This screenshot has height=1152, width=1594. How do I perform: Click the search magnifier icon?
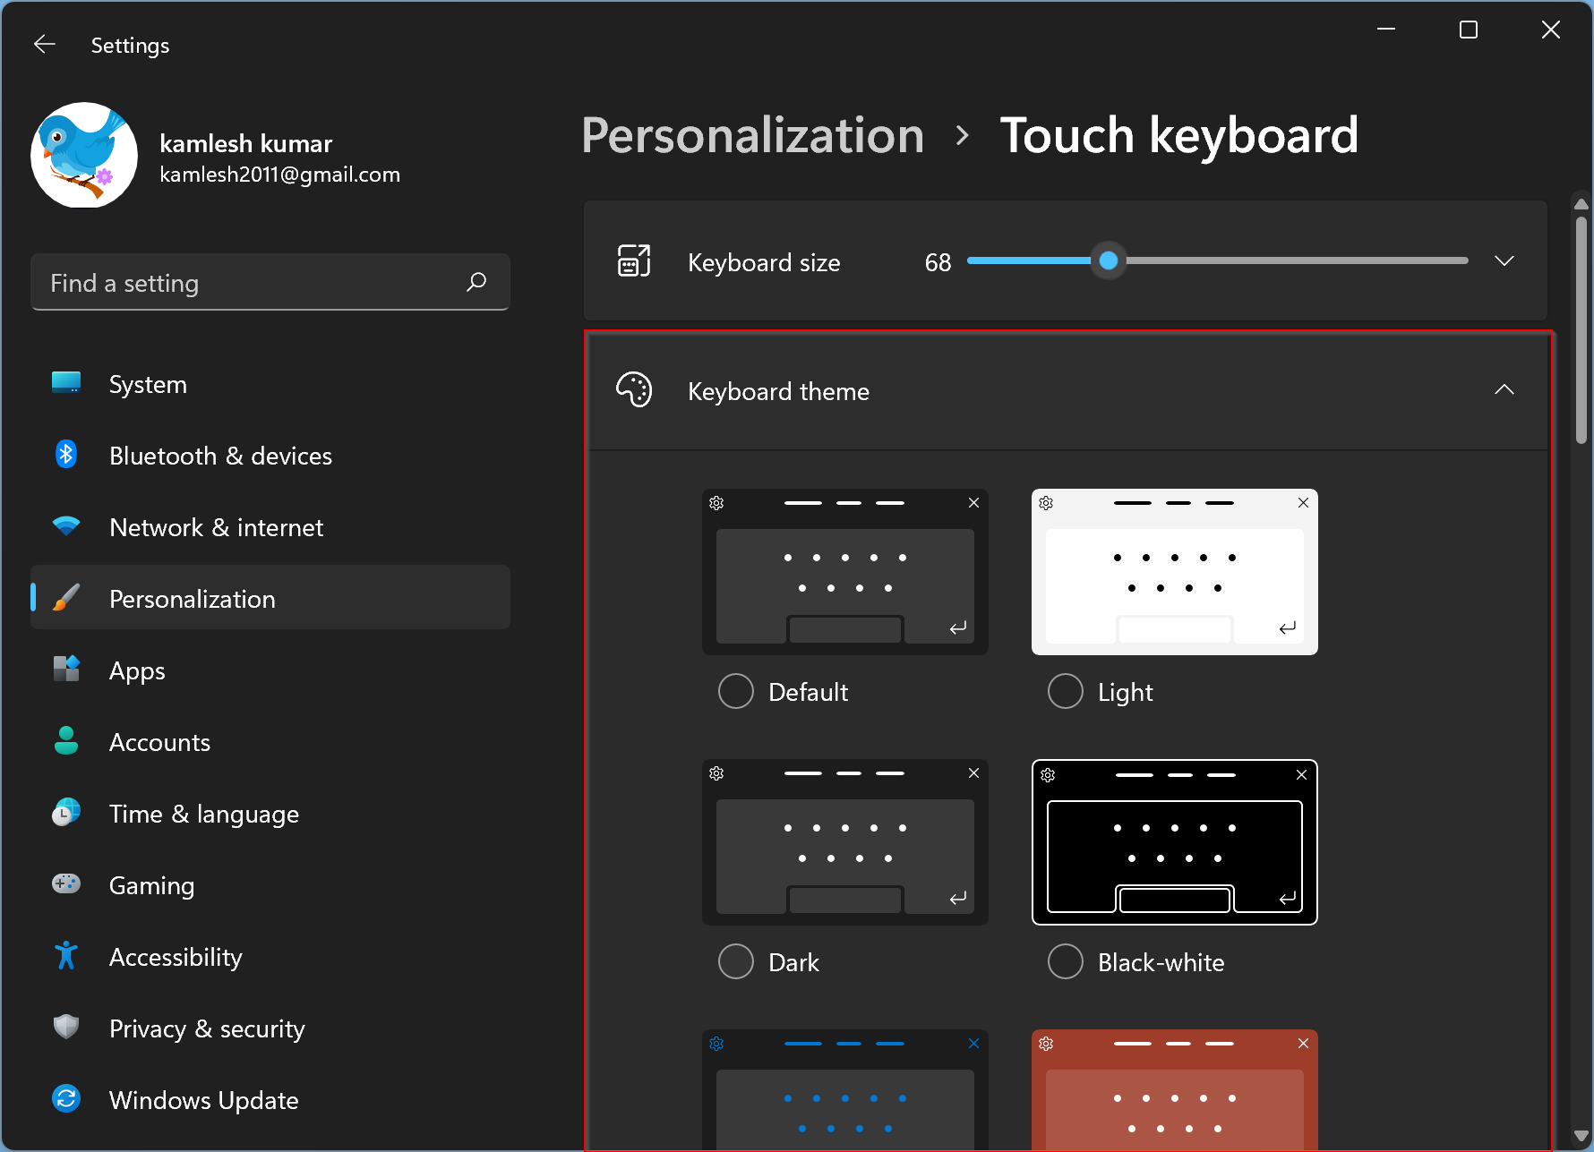pyautogui.click(x=476, y=282)
